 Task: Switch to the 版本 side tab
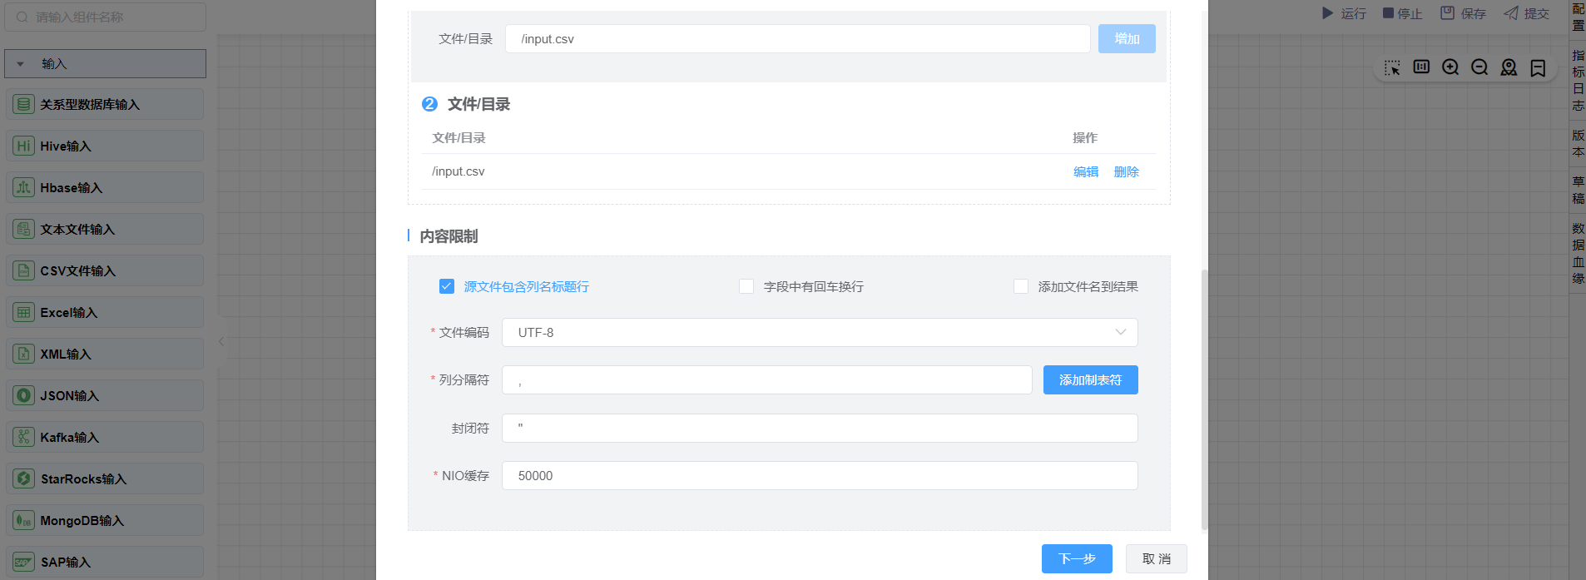[1578, 143]
